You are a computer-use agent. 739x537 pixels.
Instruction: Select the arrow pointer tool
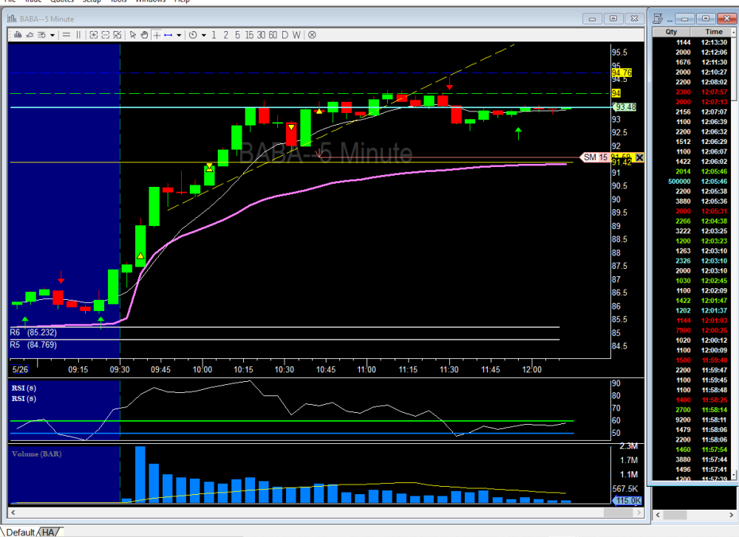click(x=133, y=35)
